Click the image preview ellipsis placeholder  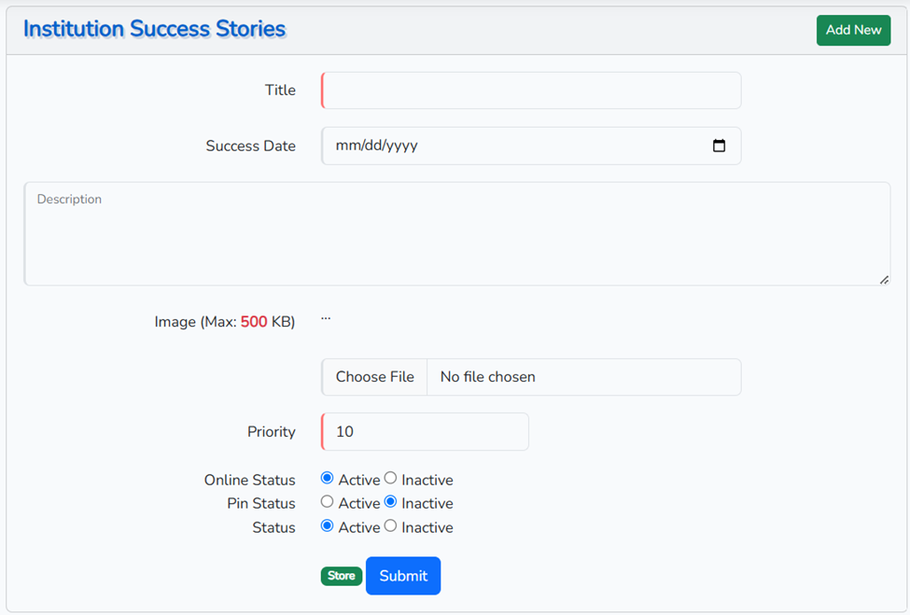click(x=326, y=319)
